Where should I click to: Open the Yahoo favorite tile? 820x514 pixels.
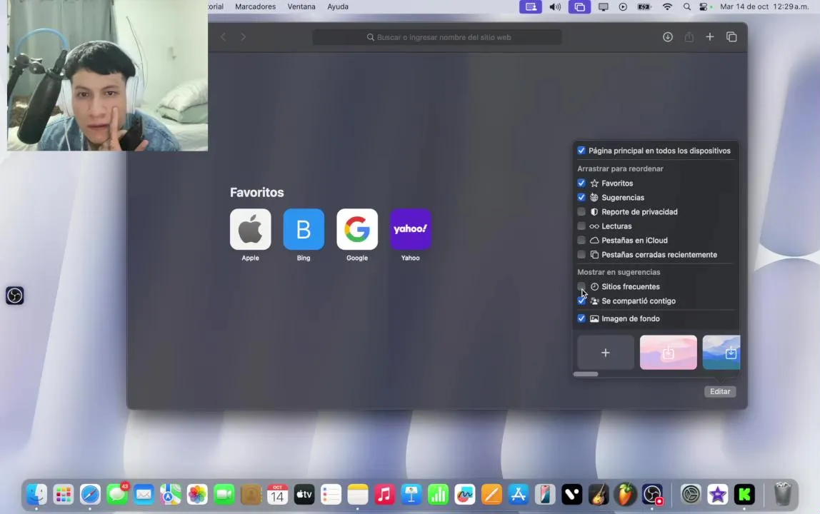(411, 229)
